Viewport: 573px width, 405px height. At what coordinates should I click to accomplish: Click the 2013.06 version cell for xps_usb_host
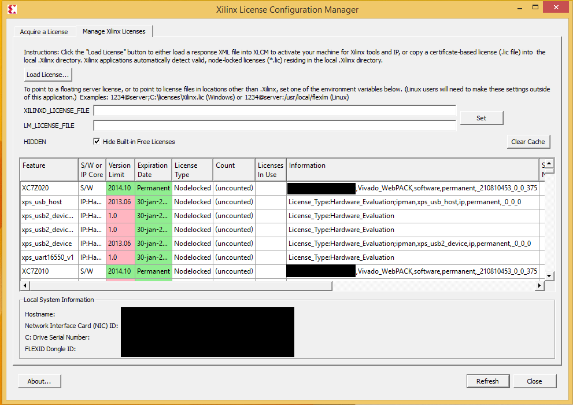[x=121, y=202]
